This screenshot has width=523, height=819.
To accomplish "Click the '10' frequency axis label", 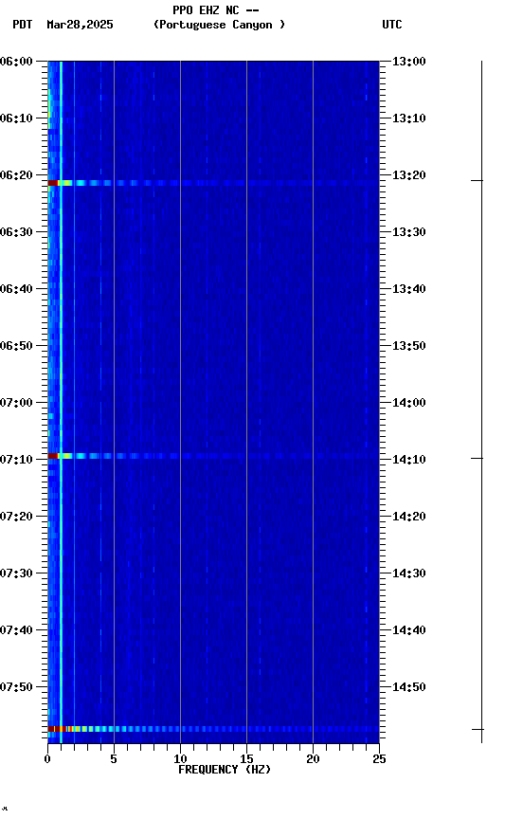I will pos(180,759).
